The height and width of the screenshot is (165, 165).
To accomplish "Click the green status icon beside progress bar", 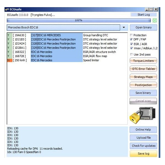I will pos(155,20).
